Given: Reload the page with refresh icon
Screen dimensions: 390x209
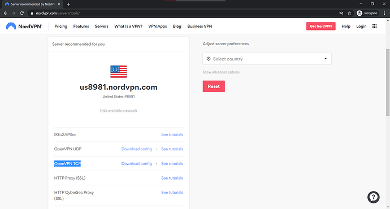Looking at the screenshot, I should pos(22,13).
